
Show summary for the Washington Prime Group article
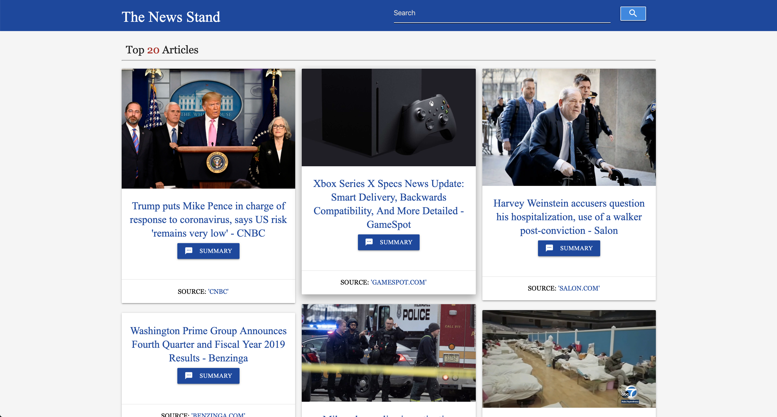point(208,376)
